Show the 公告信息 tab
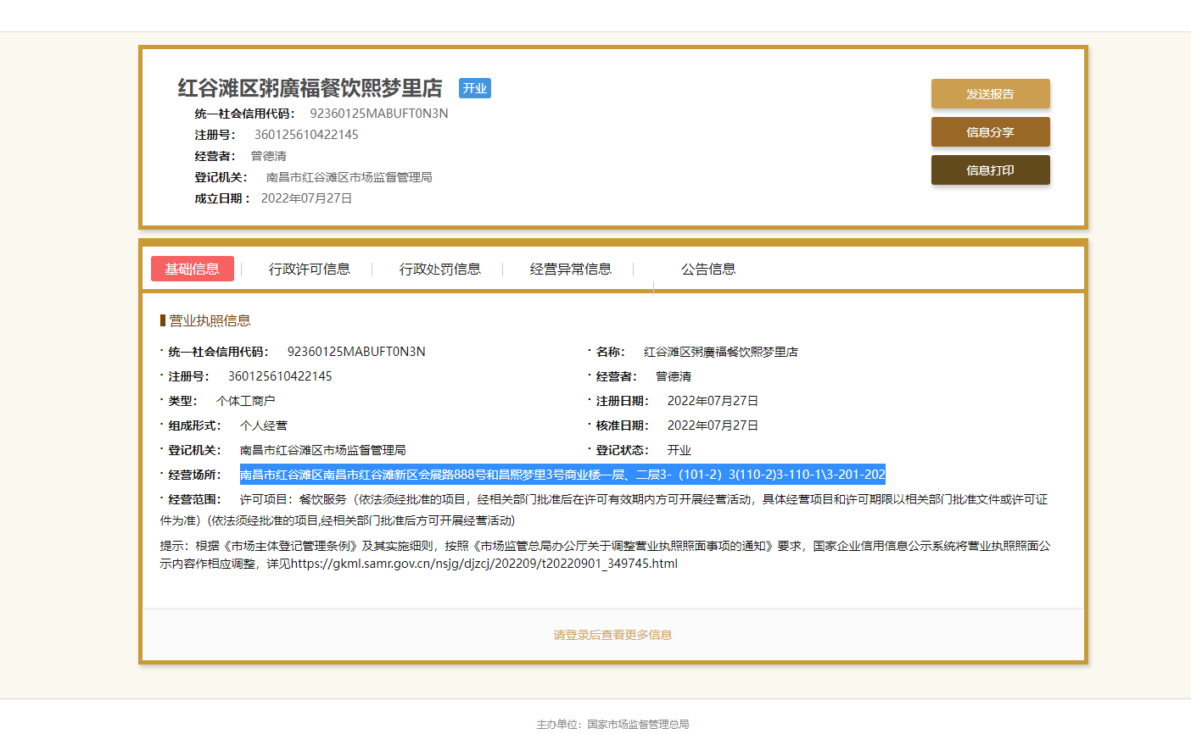The width and height of the screenshot is (1191, 734). [x=708, y=269]
